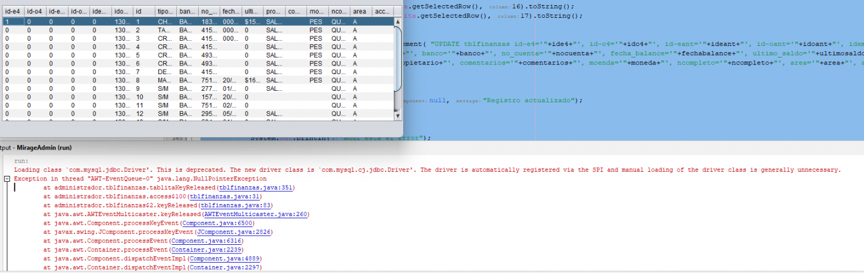Click the table scrollbar up arrow
This screenshot has height=273, width=864.
click(x=397, y=22)
